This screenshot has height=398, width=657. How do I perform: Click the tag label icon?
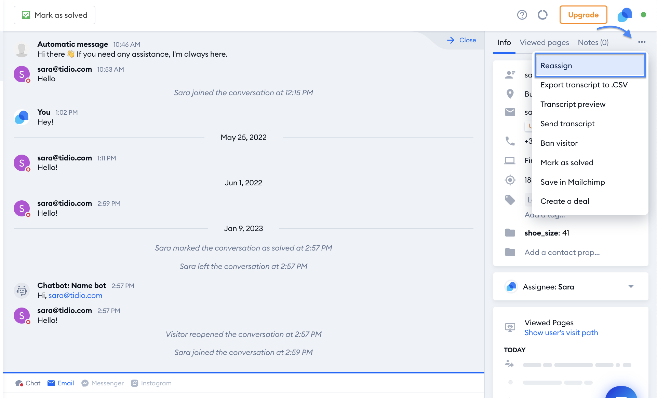[x=510, y=200]
